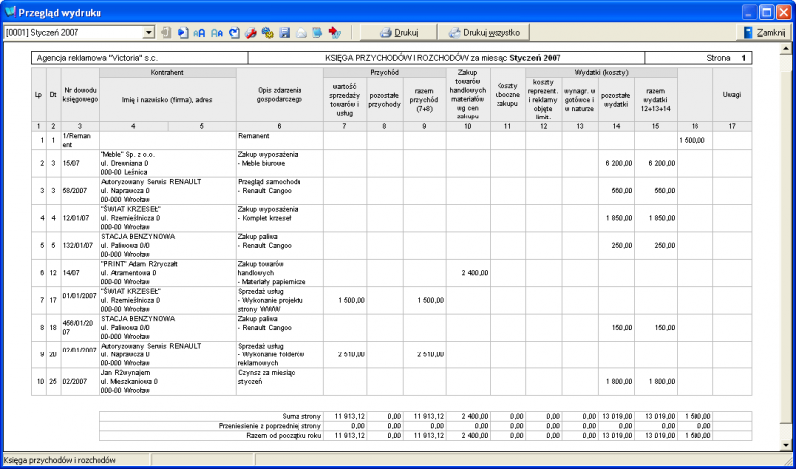Viewport: 796px width, 469px height.
Task: Click "PRINT" Adam Rzryczałt contractor cell
Action: [x=168, y=274]
